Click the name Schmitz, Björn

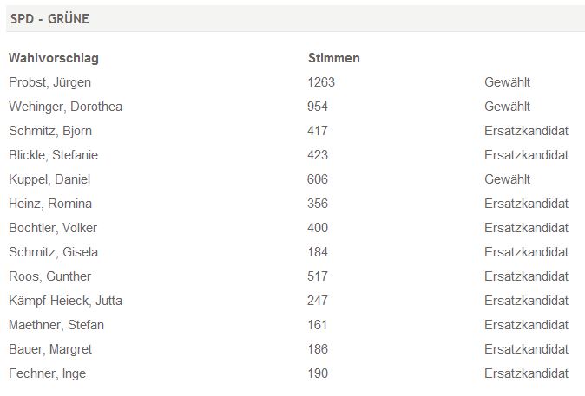(50, 131)
